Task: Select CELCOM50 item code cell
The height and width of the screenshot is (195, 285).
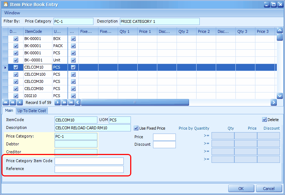Action: 38,89
